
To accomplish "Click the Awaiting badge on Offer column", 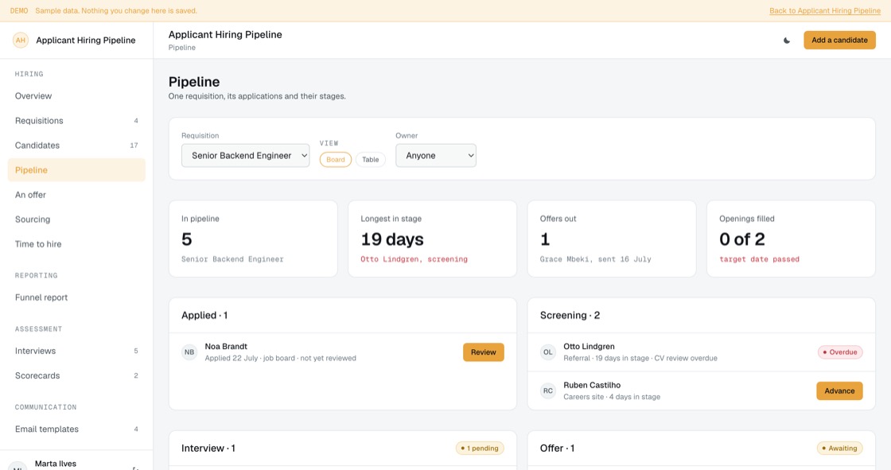I will (x=840, y=449).
